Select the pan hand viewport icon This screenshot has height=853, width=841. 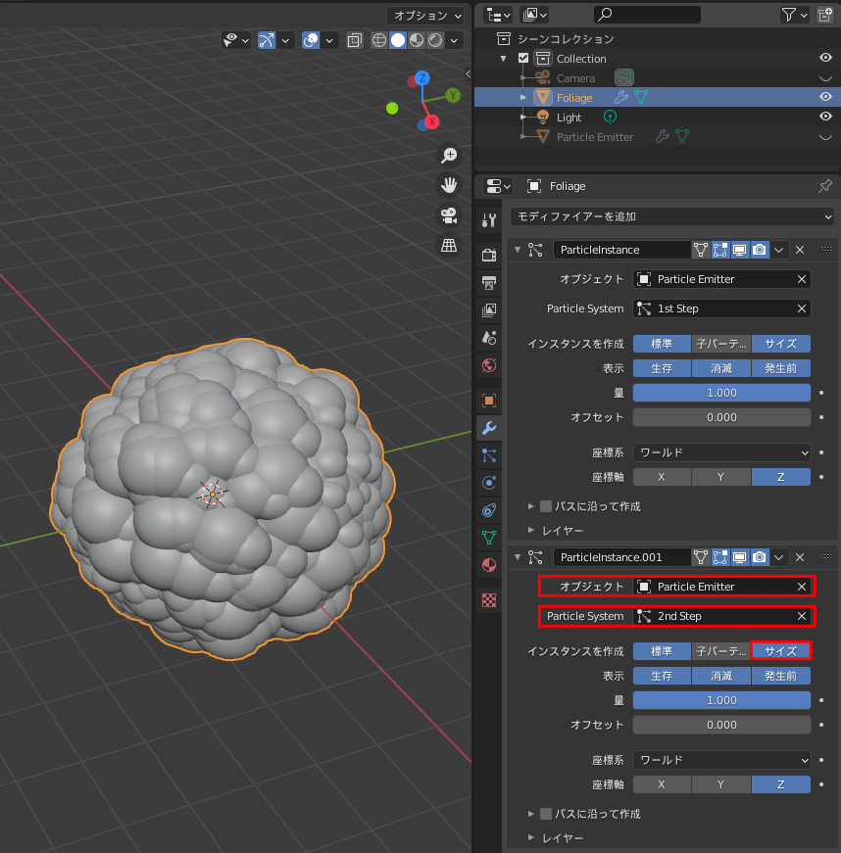449,185
